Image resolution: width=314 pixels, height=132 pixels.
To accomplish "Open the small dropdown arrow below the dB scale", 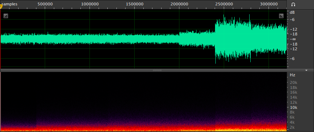I will [306, 70].
